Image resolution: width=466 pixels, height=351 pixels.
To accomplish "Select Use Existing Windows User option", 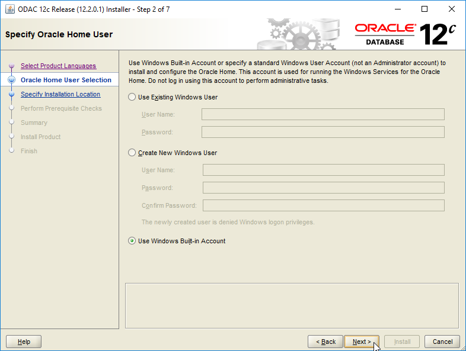I will (x=132, y=97).
